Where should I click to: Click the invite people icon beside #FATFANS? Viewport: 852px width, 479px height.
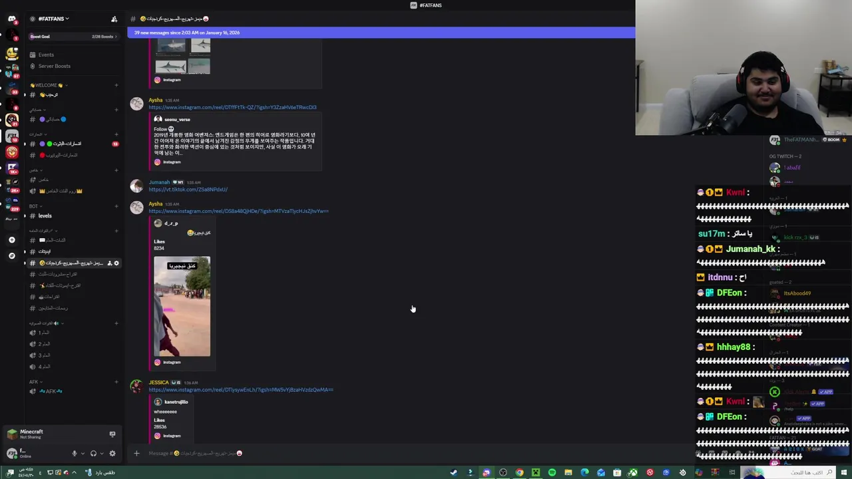pyautogui.click(x=114, y=19)
